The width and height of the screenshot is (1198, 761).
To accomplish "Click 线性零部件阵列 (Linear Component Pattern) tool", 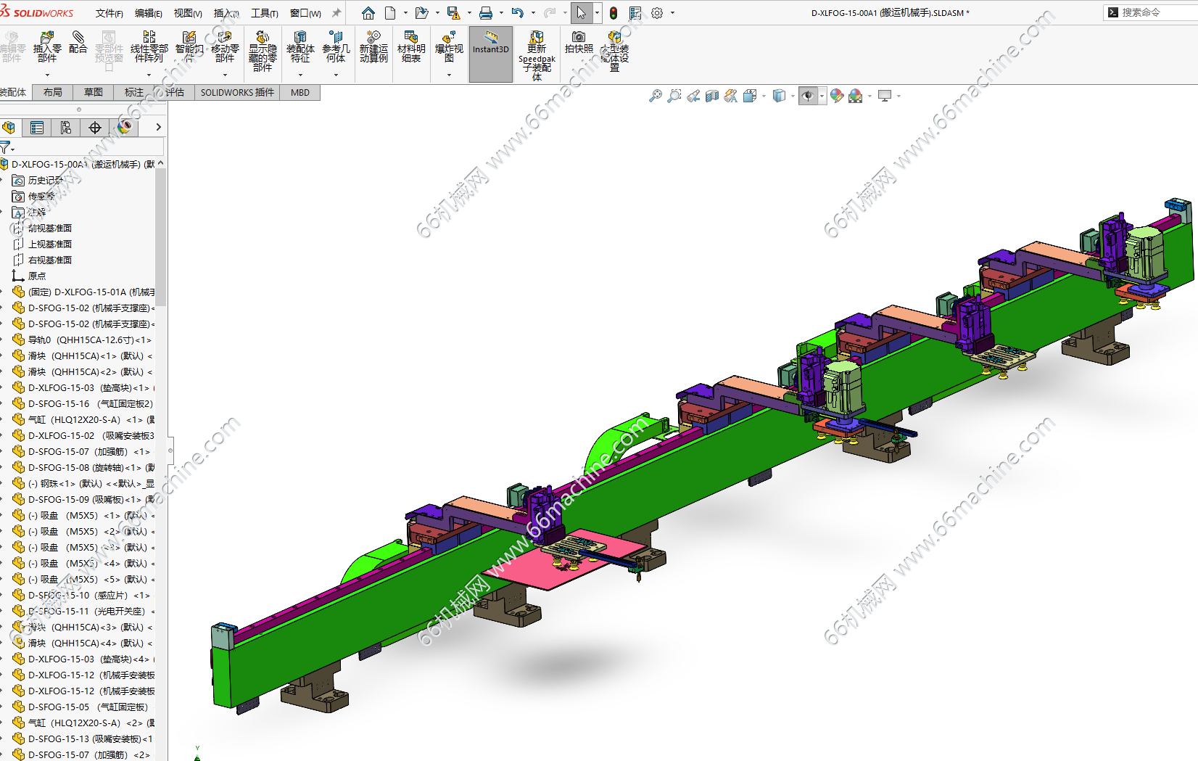I will pyautogui.click(x=149, y=47).
